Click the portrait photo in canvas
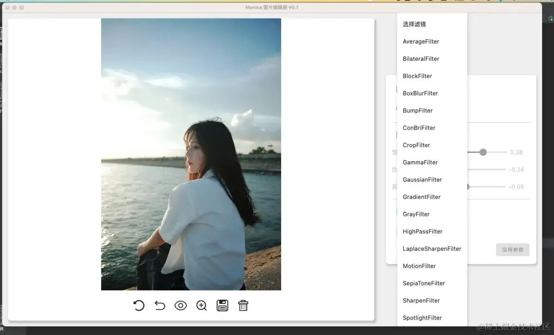The height and width of the screenshot is (335, 554). (191, 154)
